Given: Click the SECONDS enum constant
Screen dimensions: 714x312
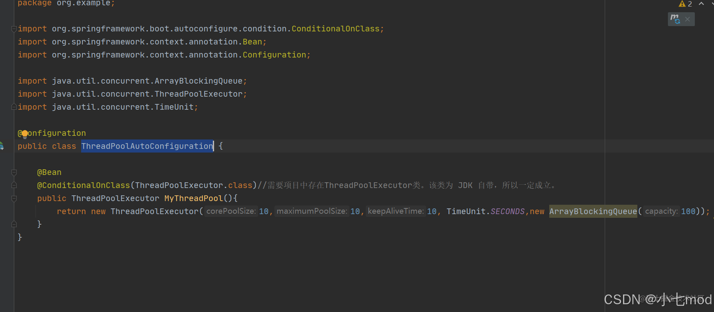Looking at the screenshot, I should (x=508, y=212).
